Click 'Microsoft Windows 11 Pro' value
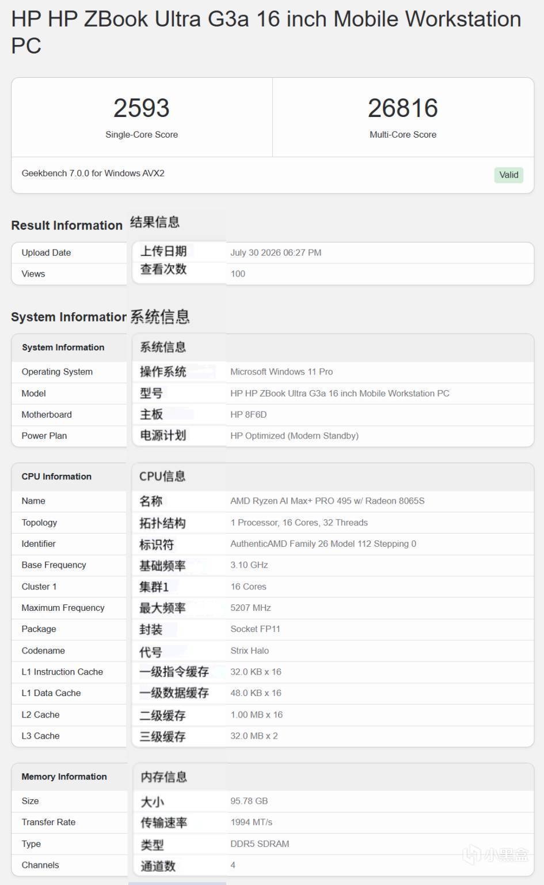The width and height of the screenshot is (544, 885). click(x=281, y=372)
